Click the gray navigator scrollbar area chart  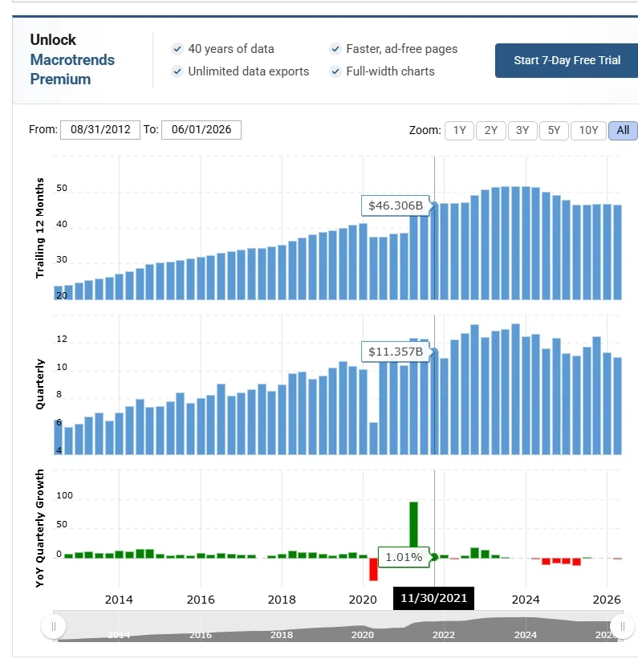338,626
